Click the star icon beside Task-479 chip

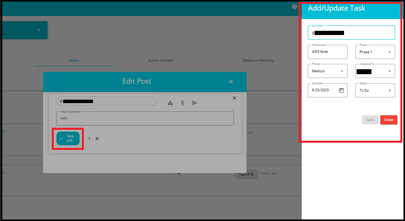[97, 138]
